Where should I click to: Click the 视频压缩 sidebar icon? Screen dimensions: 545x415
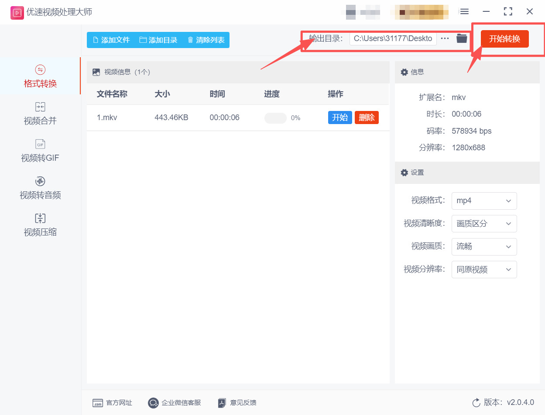point(40,218)
